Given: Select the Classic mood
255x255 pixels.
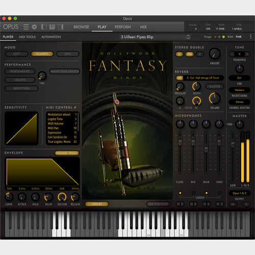Looking at the screenshot, I should tap(42, 54).
